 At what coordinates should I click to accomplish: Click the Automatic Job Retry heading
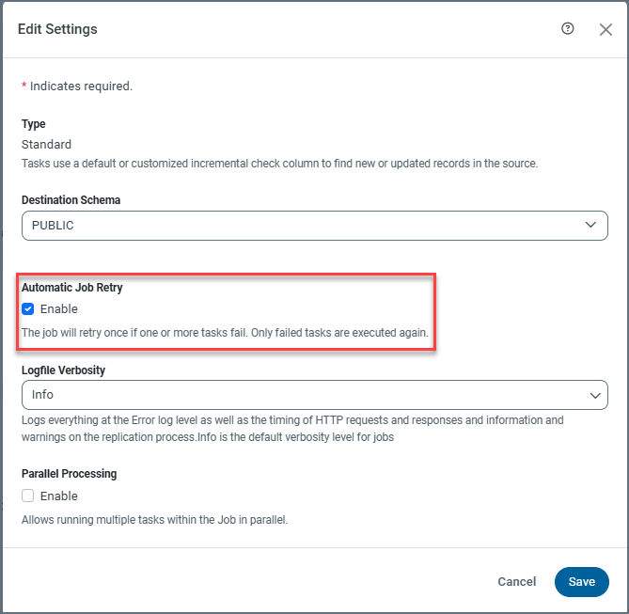(72, 288)
